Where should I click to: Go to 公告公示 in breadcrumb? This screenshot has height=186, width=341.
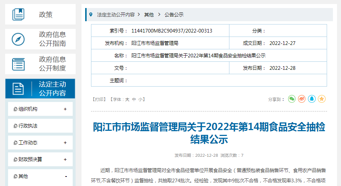point(174,15)
